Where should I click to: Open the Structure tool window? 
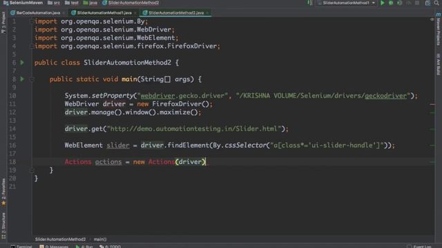(x=3, y=226)
